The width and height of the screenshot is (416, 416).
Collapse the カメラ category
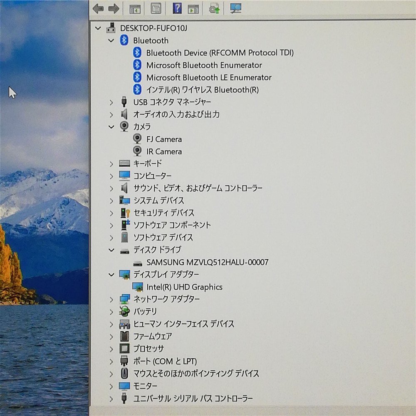tap(111, 127)
